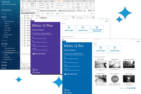Open the Twitter link in NVivo 12 Pro
The height and width of the screenshot is (94, 141).
(132, 88)
